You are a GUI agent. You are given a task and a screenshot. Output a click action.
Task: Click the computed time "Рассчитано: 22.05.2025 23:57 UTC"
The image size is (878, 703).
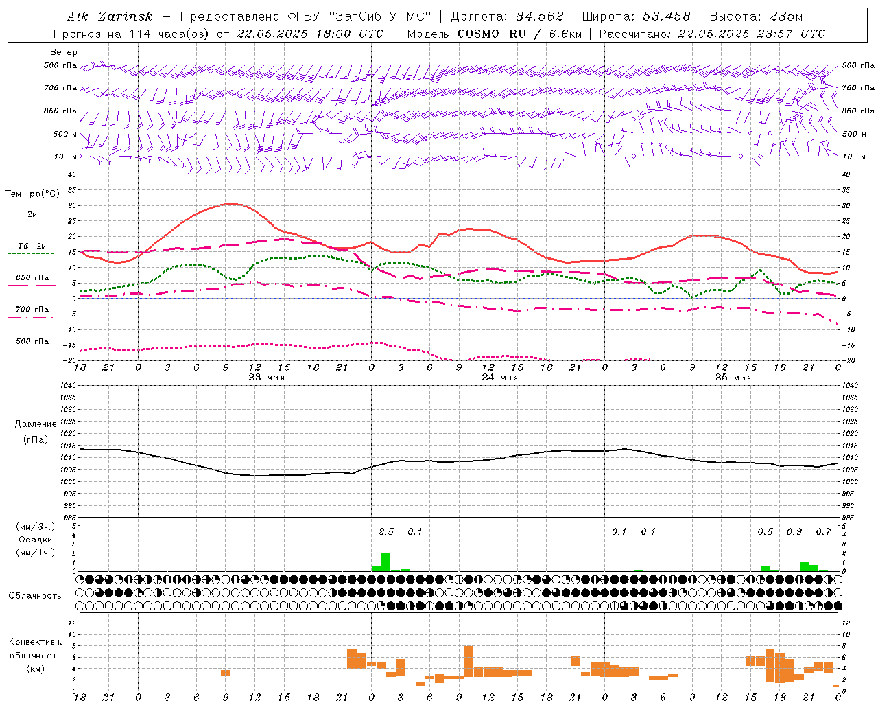pyautogui.click(x=712, y=34)
